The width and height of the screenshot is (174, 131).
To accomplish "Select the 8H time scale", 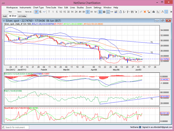I will tap(84, 12).
